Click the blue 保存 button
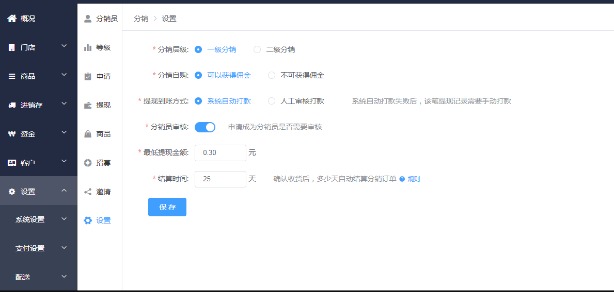The image size is (614, 292). 167,207
